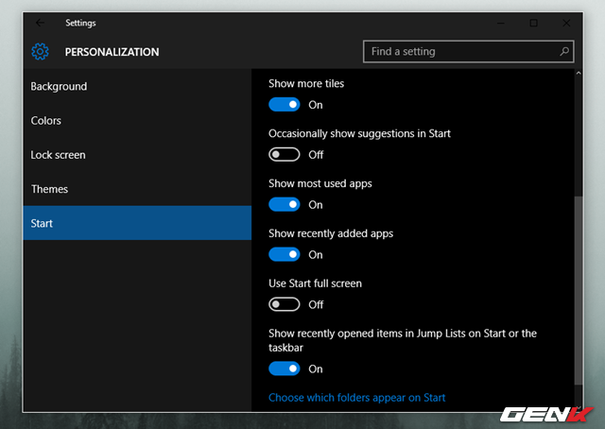Click the vertical scrollbar thumb
Screen dimensions: 605x429
coord(578,290)
